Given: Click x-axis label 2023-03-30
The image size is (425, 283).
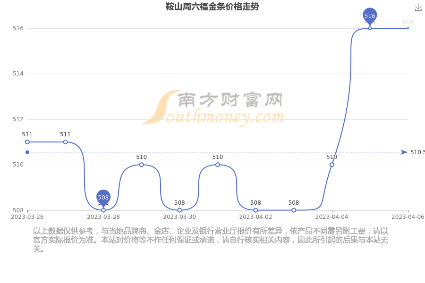Looking at the screenshot, I should tap(179, 217).
